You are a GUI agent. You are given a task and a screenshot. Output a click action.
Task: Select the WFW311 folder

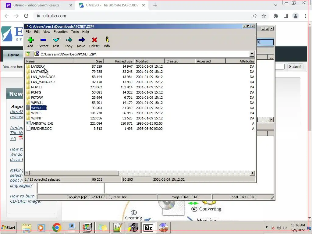pos(38,108)
